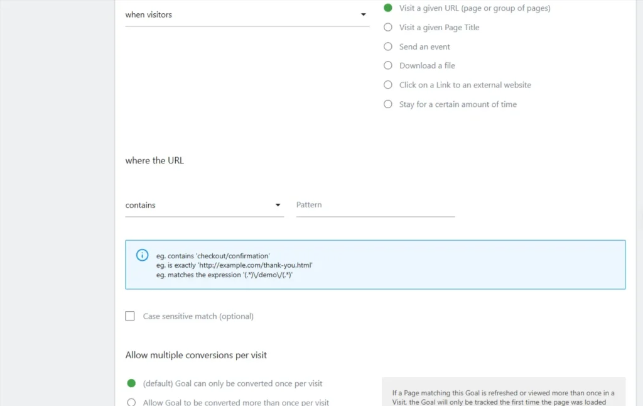Viewport: 643px width, 406px height.
Task: Select 'Visit a given URL' radio option
Action: tap(388, 8)
